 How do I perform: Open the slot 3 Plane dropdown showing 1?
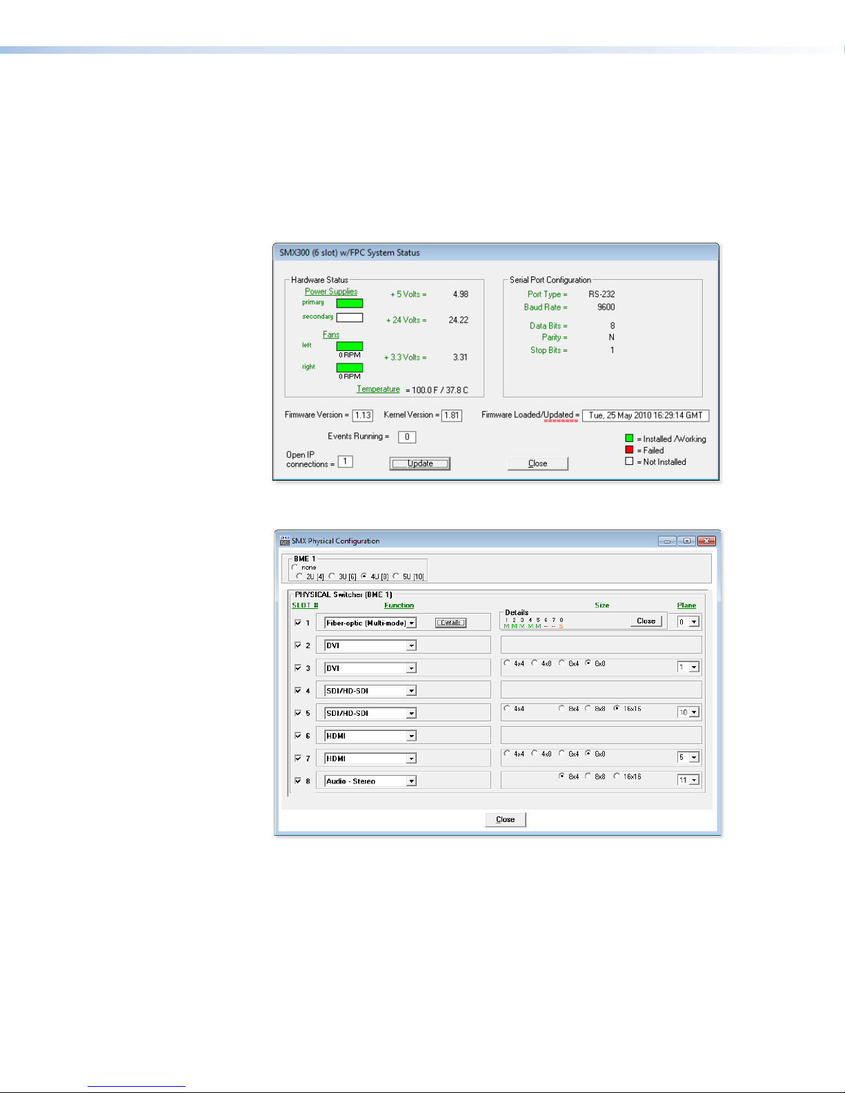point(694,668)
